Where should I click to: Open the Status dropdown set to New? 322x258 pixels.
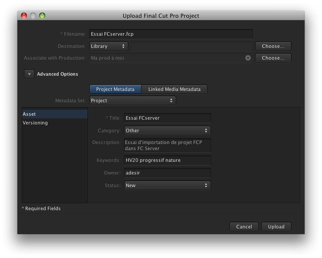(168, 185)
